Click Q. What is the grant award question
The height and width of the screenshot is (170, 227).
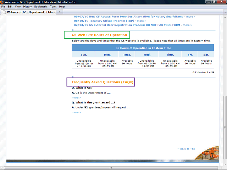[x=94, y=102]
